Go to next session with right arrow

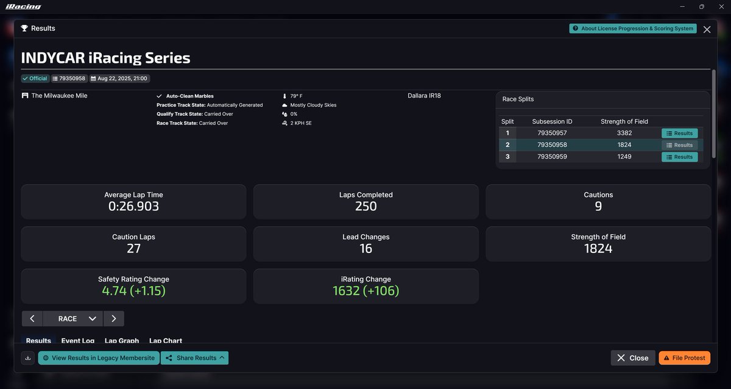click(114, 318)
